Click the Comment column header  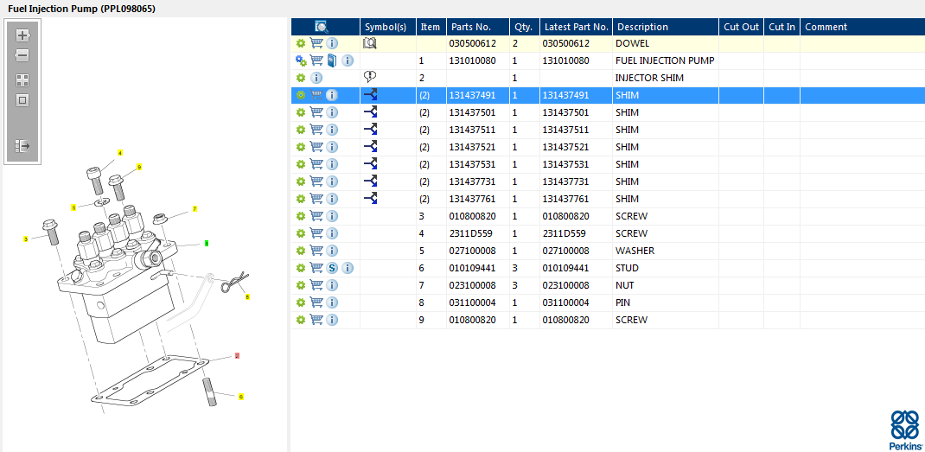click(x=863, y=27)
